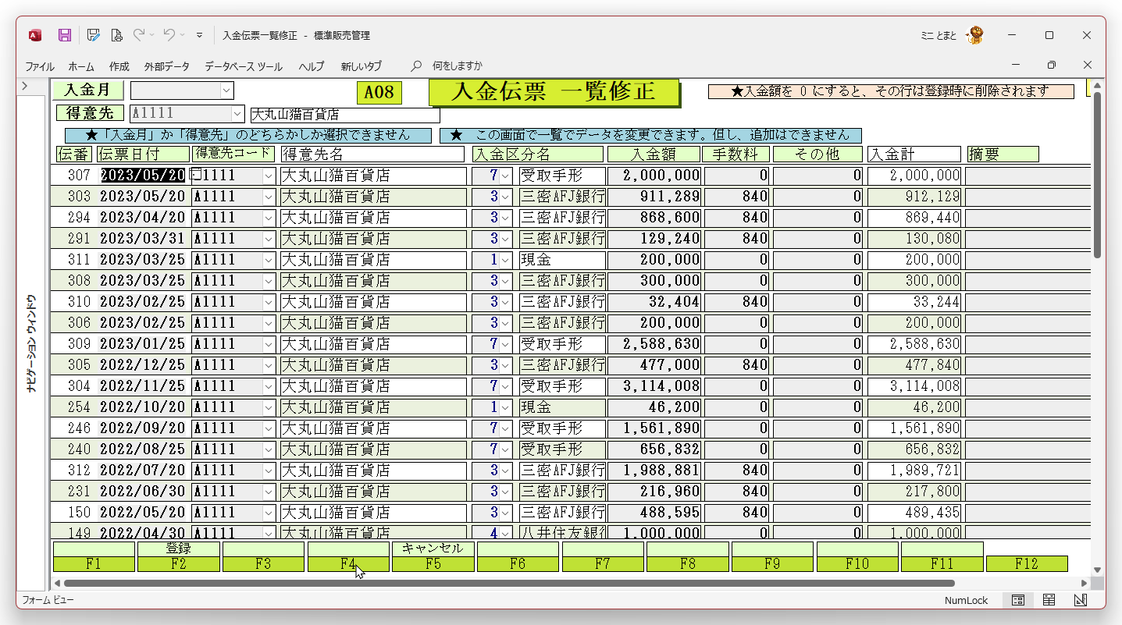
Task: Click the A08 form code label
Action: 379,93
